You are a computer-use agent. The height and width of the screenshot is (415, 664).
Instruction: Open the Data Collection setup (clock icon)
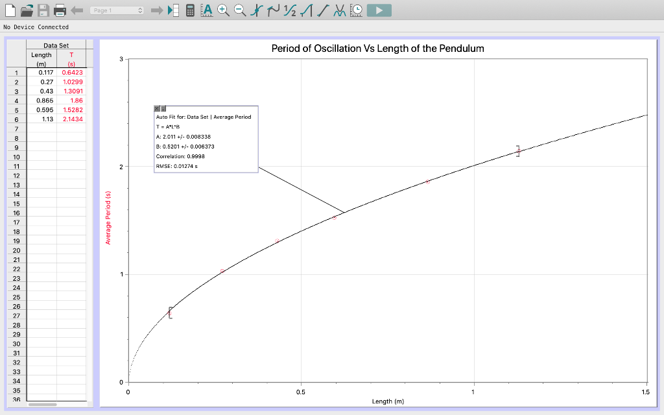pyautogui.click(x=356, y=10)
